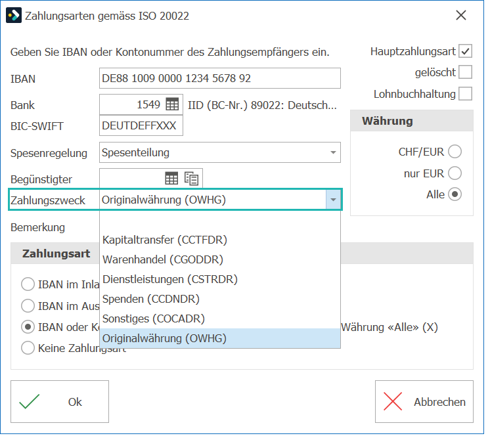Choose the Alle currency radio button
This screenshot has height=440, width=490.
tap(455, 194)
